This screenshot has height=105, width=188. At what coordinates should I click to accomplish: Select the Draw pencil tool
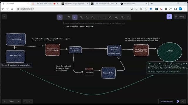pyautogui.click(x=110, y=17)
